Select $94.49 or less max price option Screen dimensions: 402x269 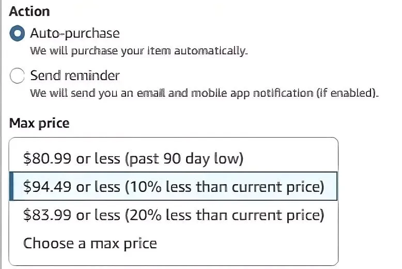(174, 186)
